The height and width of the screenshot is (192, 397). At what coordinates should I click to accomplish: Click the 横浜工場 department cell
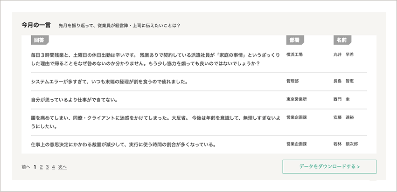(x=294, y=55)
